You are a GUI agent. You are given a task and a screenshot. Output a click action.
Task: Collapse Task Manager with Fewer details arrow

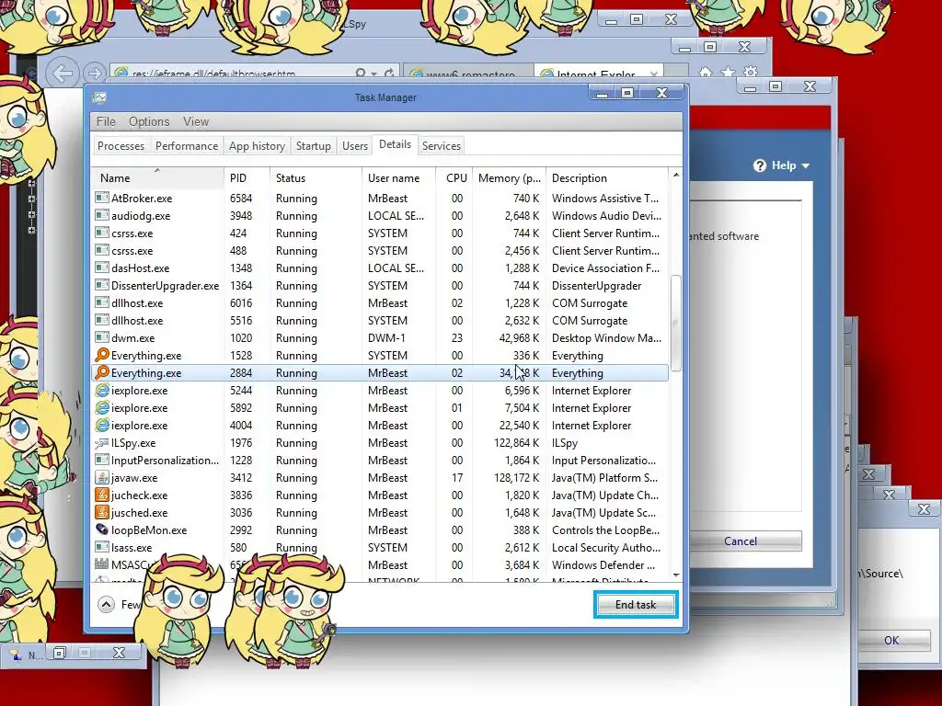click(107, 604)
